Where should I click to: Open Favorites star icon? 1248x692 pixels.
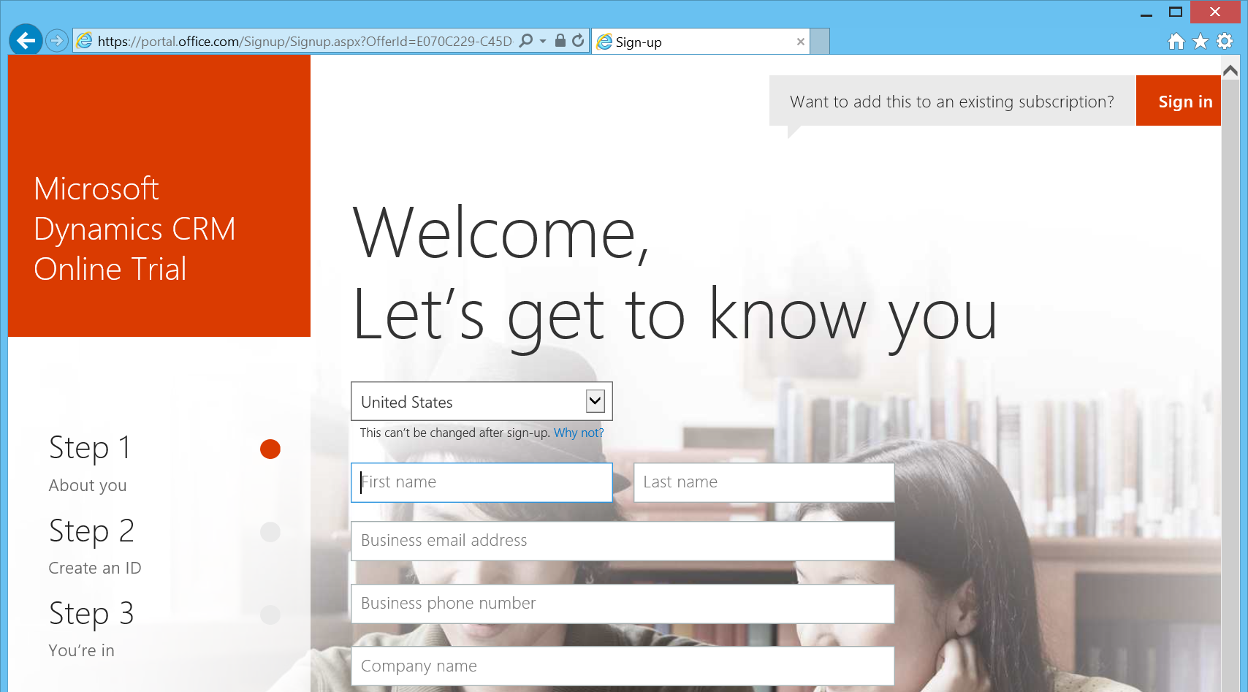tap(1200, 42)
